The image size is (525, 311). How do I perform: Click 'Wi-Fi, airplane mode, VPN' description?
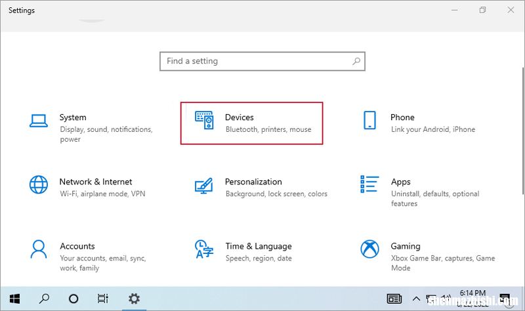[102, 194]
